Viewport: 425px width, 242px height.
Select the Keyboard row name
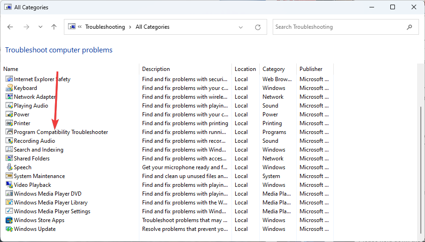25,88
